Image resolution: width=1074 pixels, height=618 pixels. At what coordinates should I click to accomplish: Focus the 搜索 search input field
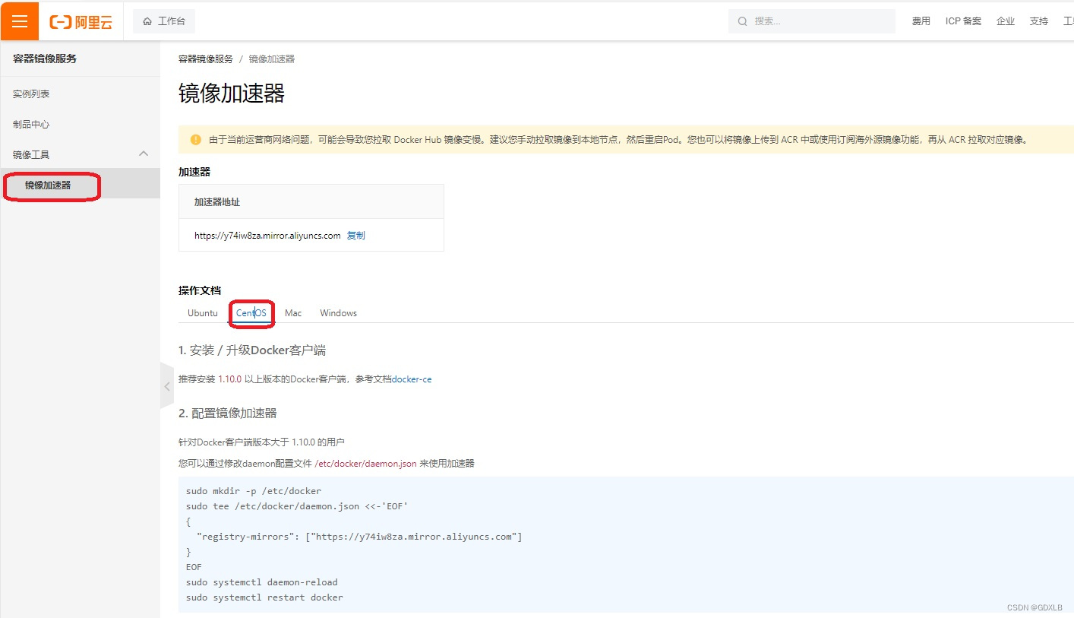(811, 21)
